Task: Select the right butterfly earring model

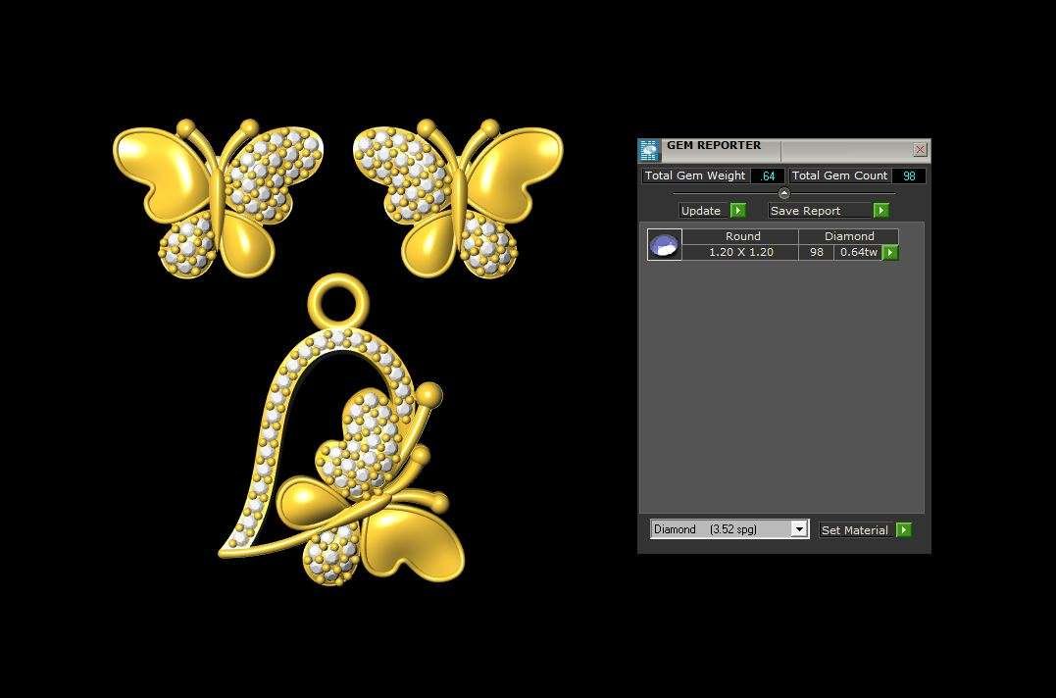Action: coord(457,197)
